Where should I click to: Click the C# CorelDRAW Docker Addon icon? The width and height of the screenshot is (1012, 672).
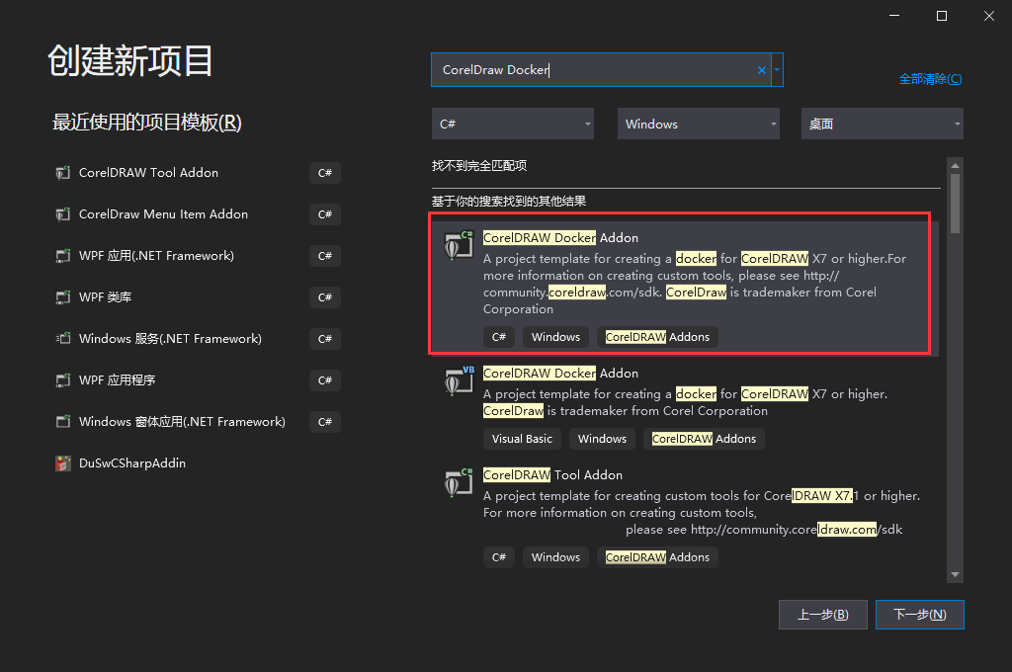click(458, 244)
